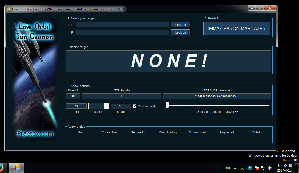Open the on-screen keyboard tray icon
The image size is (299, 173).
[228, 168]
